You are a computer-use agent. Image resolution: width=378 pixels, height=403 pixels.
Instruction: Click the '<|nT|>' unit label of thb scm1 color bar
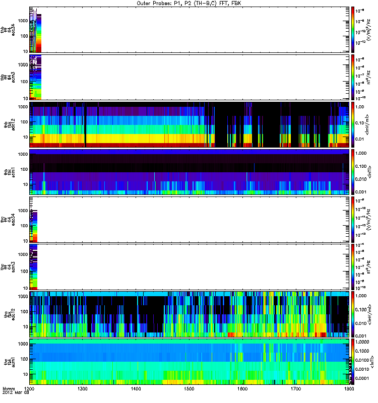click(370, 172)
